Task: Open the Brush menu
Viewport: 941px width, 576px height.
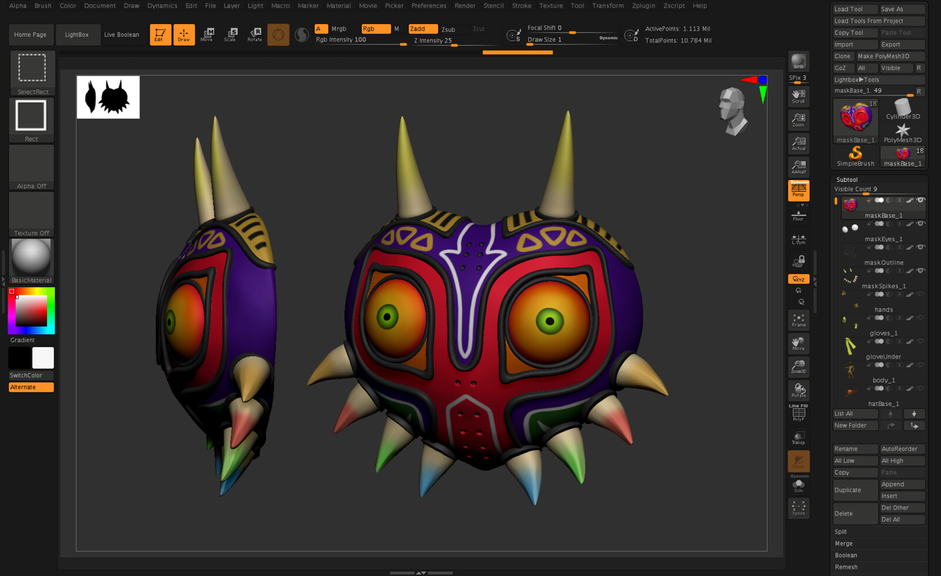Action: point(43,6)
